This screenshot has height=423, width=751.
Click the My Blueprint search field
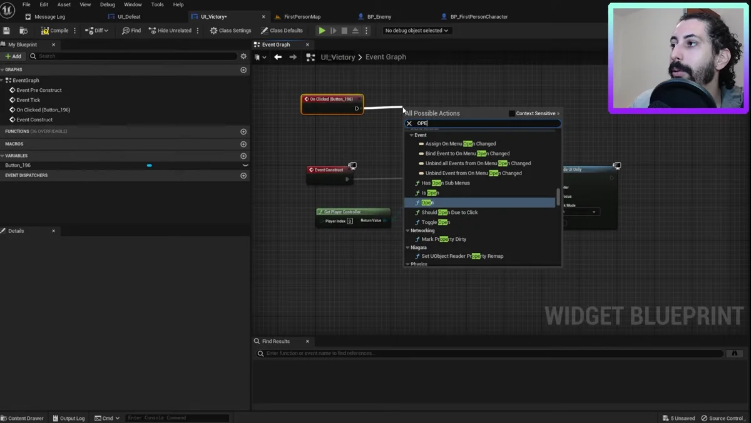click(133, 56)
